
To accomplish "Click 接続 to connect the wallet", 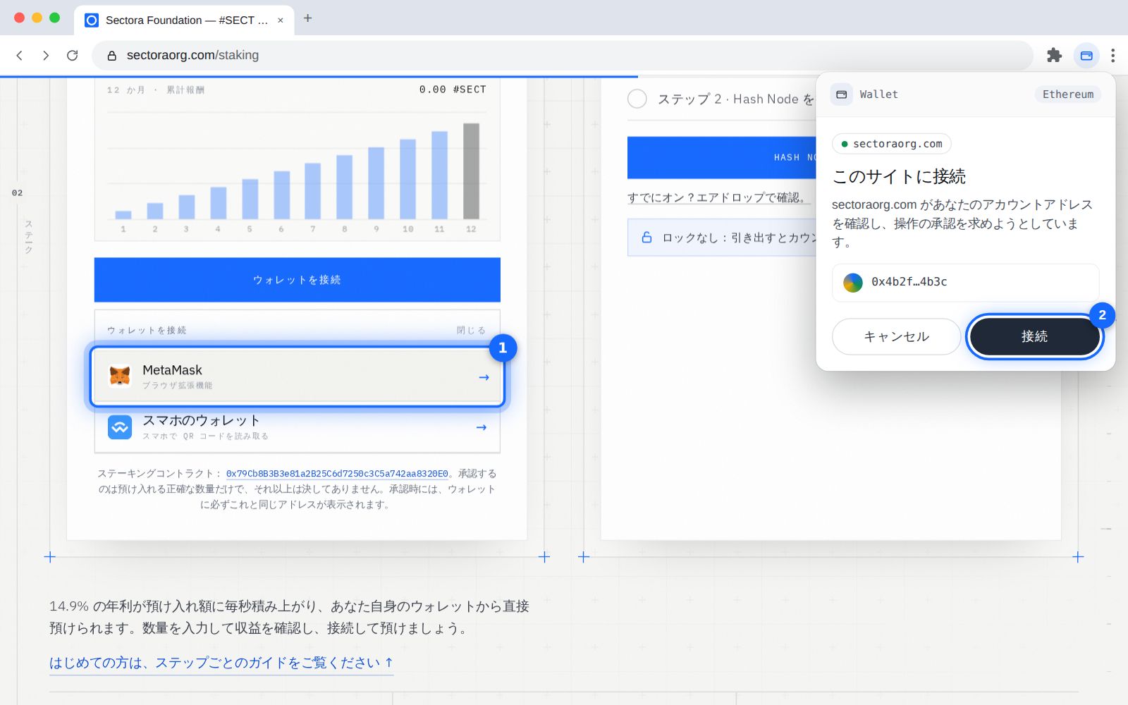I will click(1034, 336).
